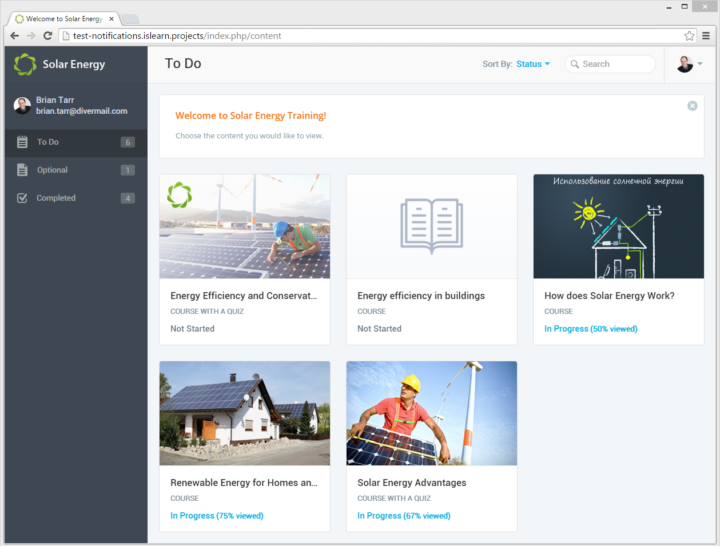Switch to the Completed section
The height and width of the screenshot is (546, 720).
pos(56,198)
